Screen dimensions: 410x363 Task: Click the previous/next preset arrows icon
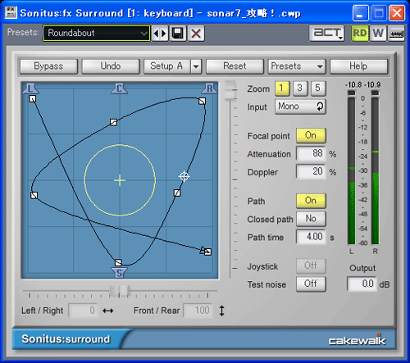pos(160,34)
